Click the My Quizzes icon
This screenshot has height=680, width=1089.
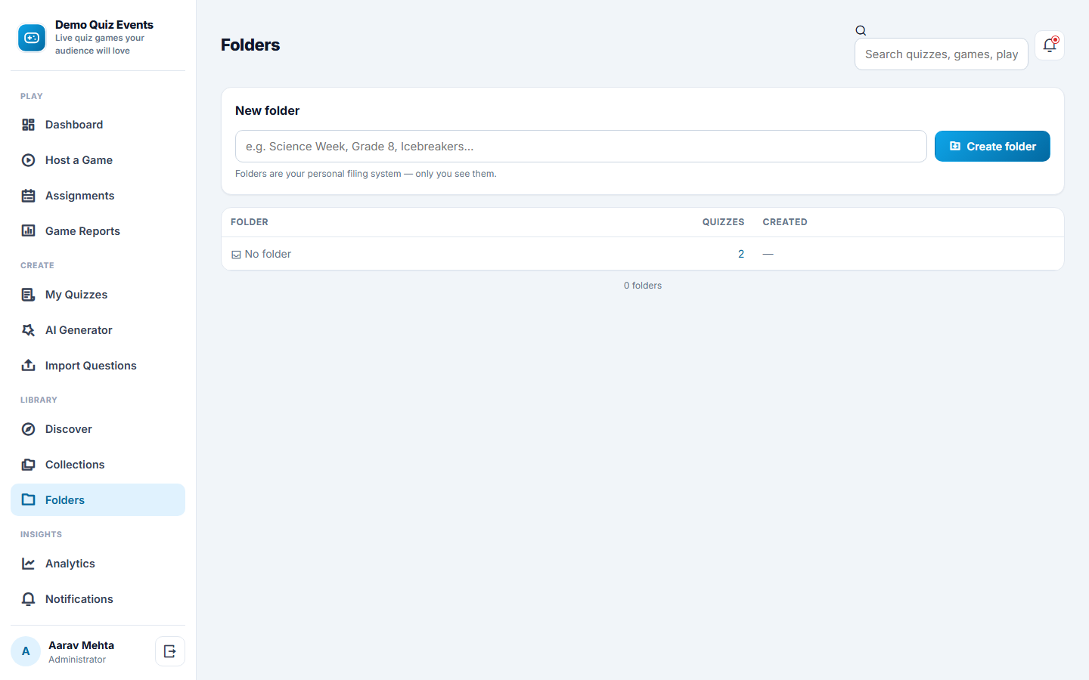click(29, 295)
